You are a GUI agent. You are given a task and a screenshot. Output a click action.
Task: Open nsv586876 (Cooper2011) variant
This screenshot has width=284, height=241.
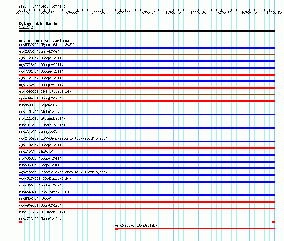pos(40,158)
